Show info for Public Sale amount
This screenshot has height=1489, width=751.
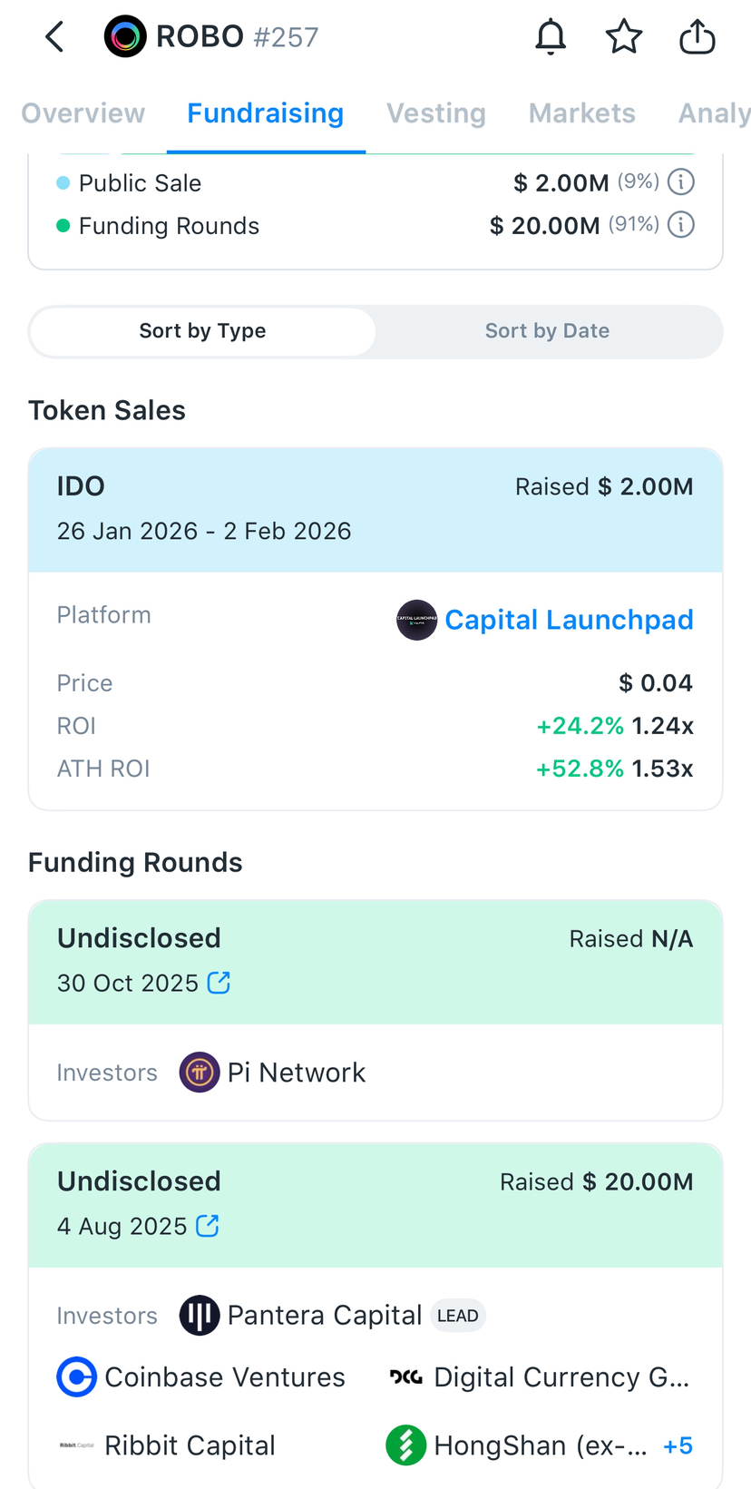[x=681, y=182]
